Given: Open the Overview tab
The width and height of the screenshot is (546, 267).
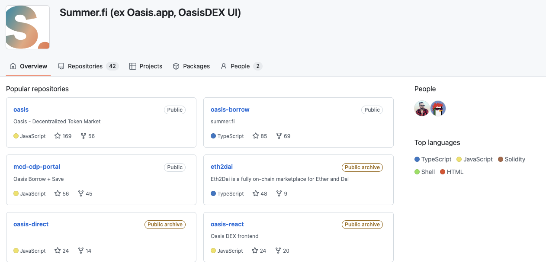Looking at the screenshot, I should pyautogui.click(x=29, y=66).
